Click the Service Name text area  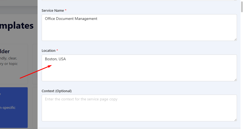(x=139, y=30)
